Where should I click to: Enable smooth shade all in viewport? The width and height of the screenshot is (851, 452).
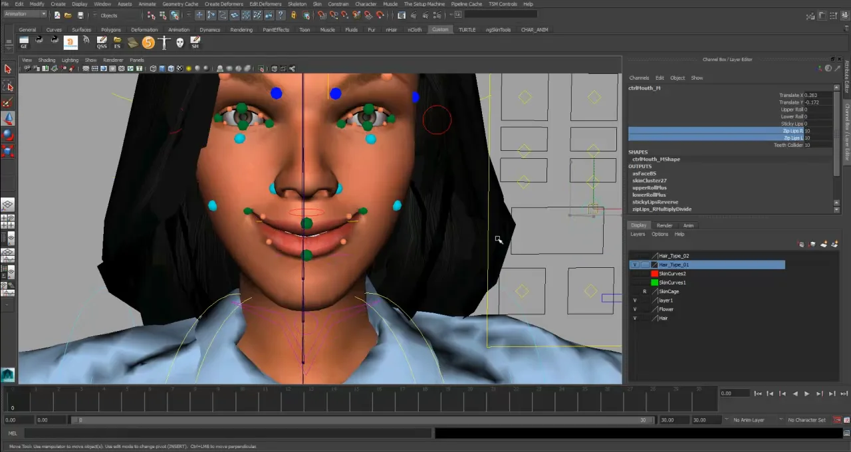pos(162,68)
